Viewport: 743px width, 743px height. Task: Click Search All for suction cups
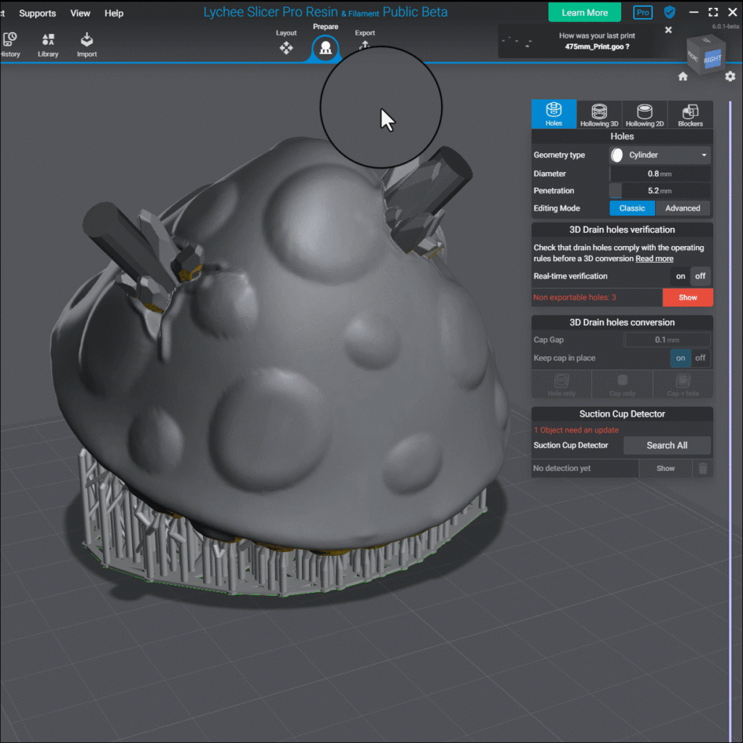tap(667, 445)
